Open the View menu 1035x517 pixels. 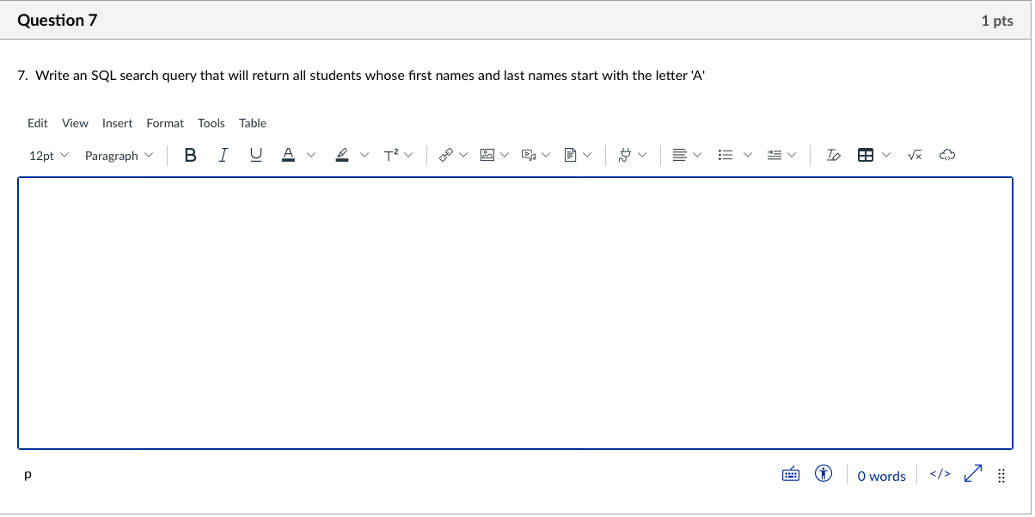75,123
